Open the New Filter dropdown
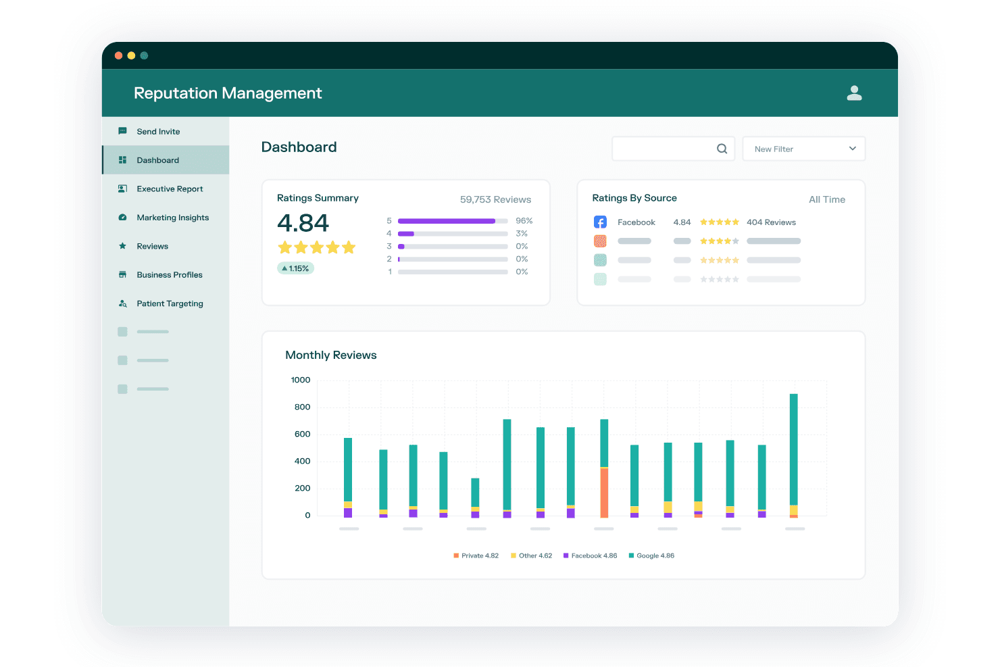Screen dimensions: 1000x667 tap(804, 149)
